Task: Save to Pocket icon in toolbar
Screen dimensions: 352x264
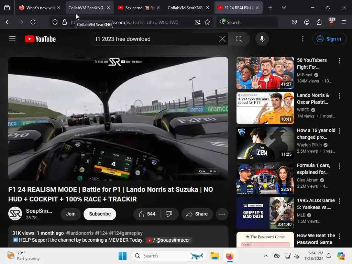Action: coord(294,22)
